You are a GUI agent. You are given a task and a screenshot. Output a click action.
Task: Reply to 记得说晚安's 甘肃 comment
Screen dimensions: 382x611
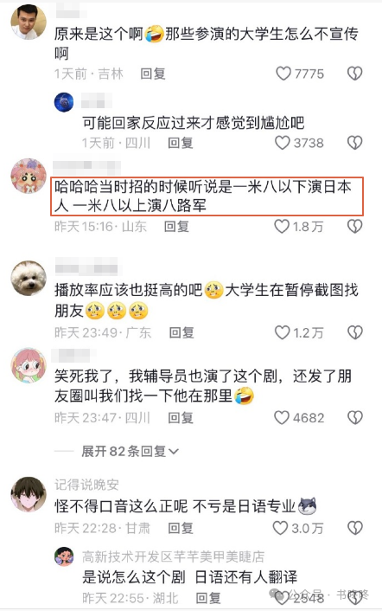coord(181,528)
